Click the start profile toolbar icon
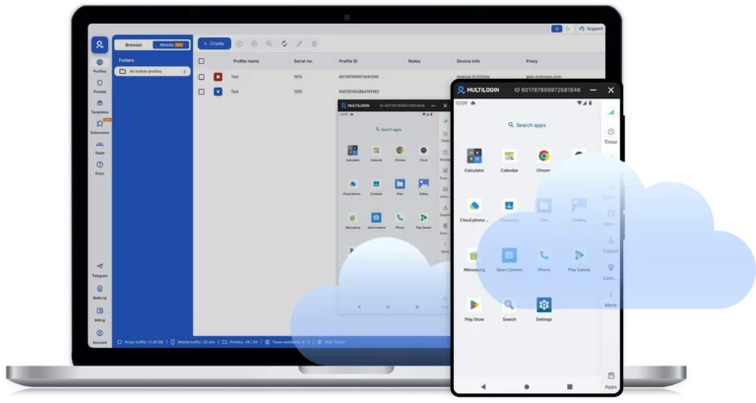756x403 pixels. 239,43
